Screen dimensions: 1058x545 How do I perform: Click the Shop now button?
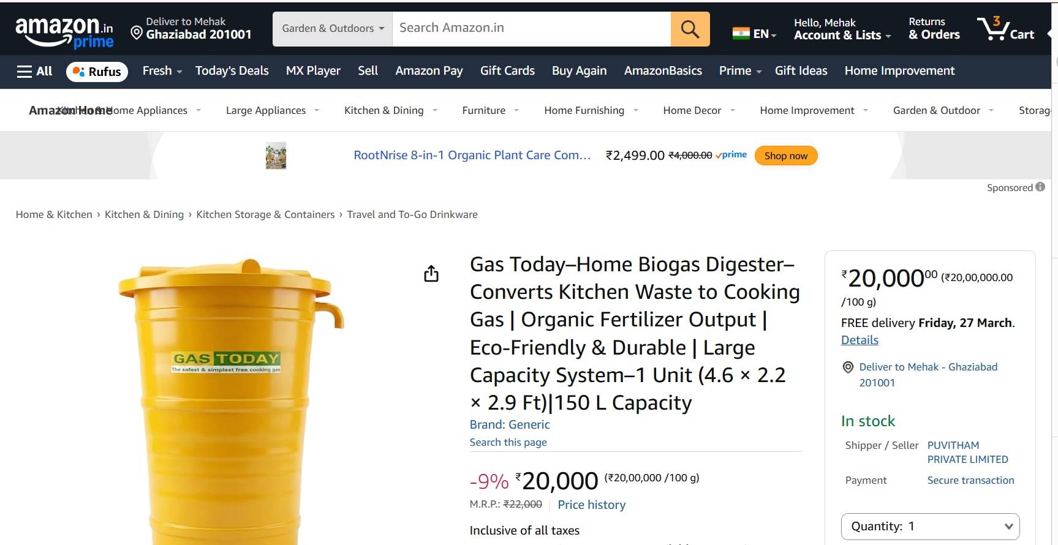785,156
